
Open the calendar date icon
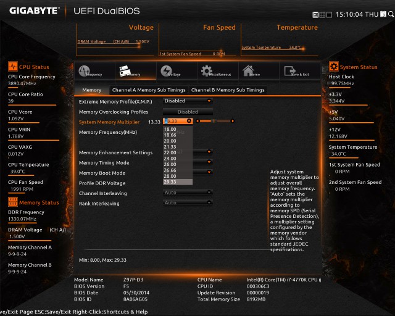(383, 14)
